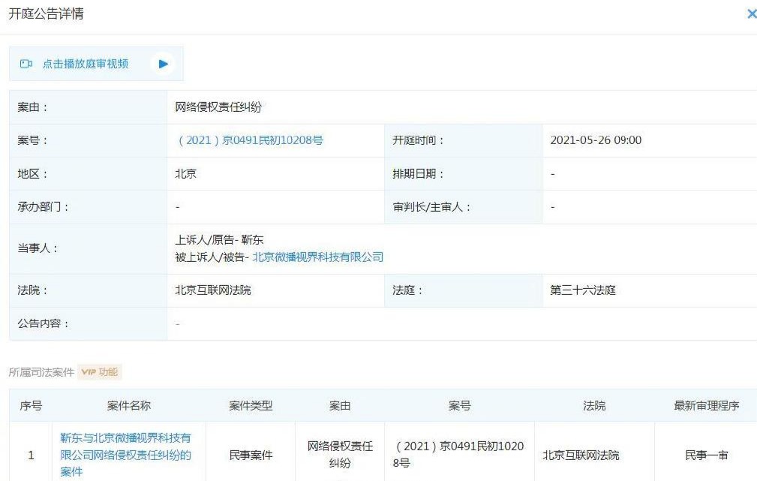Open case number link in 案号 row
Viewport: 757px width, 481px height.
click(x=249, y=140)
